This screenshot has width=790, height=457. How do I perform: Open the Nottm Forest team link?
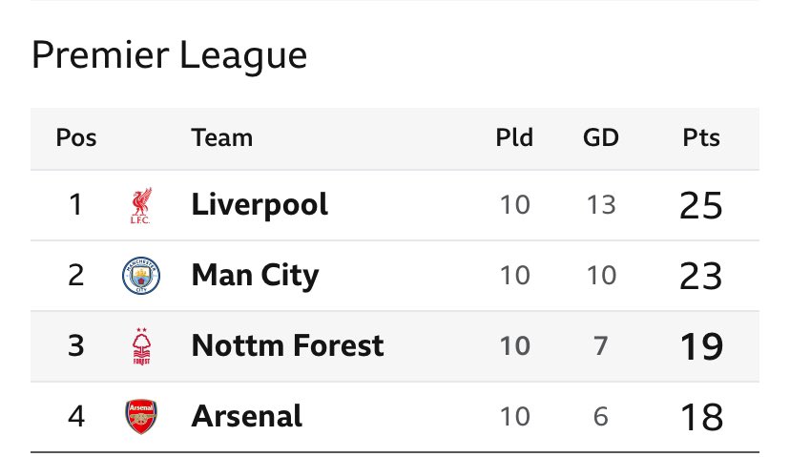point(288,345)
